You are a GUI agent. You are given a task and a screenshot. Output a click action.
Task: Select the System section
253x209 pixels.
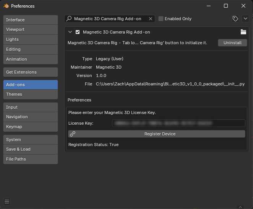click(31, 140)
